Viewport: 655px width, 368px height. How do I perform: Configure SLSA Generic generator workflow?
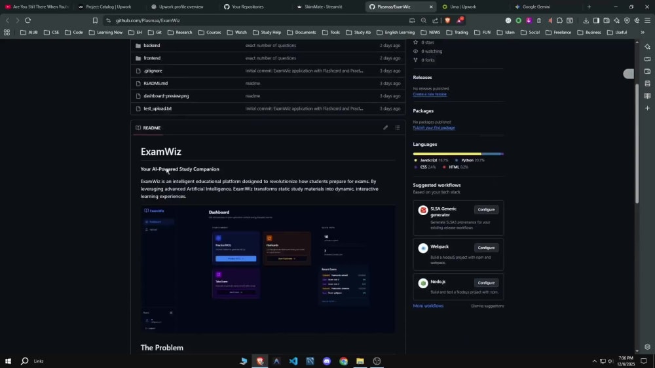486,210
